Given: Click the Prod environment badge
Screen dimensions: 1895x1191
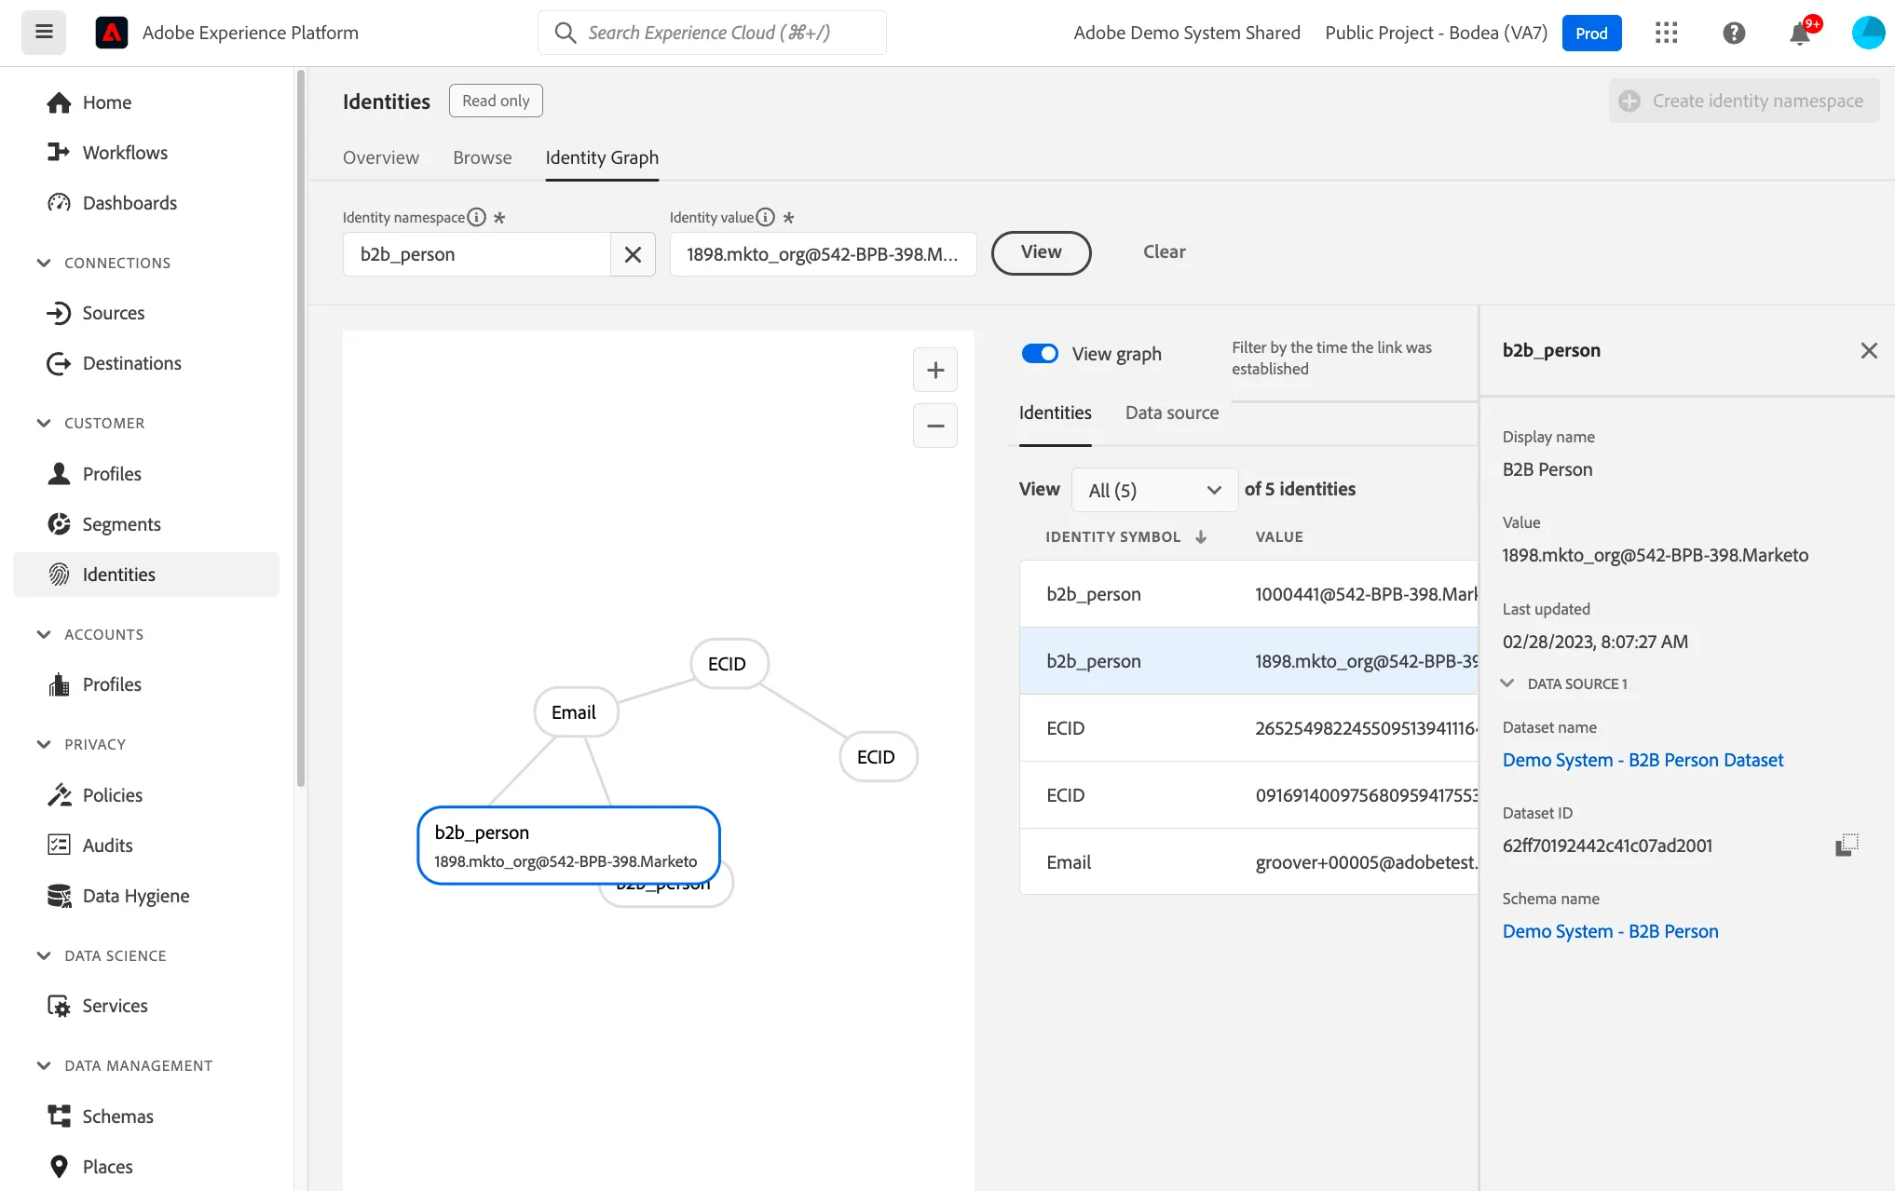Looking at the screenshot, I should click(1591, 34).
